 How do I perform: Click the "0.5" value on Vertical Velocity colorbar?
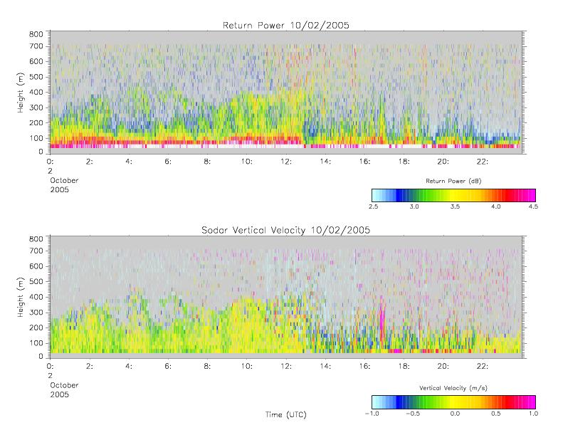(x=496, y=414)
